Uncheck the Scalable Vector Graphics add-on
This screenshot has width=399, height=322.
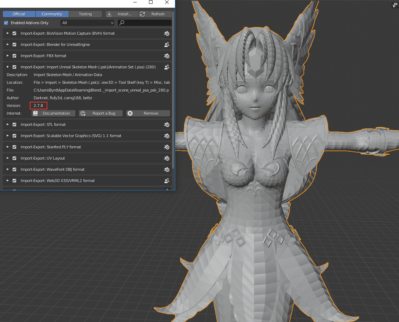pyautogui.click(x=14, y=136)
